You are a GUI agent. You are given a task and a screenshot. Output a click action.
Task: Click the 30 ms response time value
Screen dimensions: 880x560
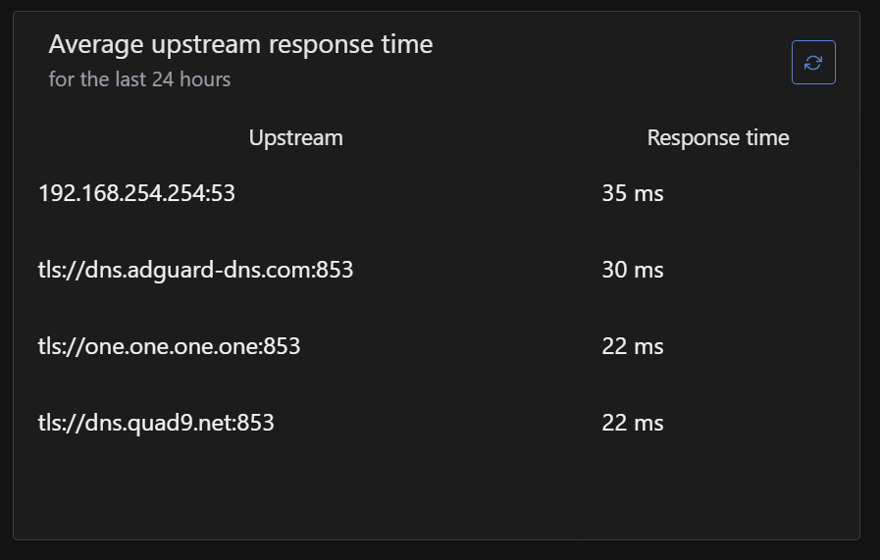pos(633,270)
